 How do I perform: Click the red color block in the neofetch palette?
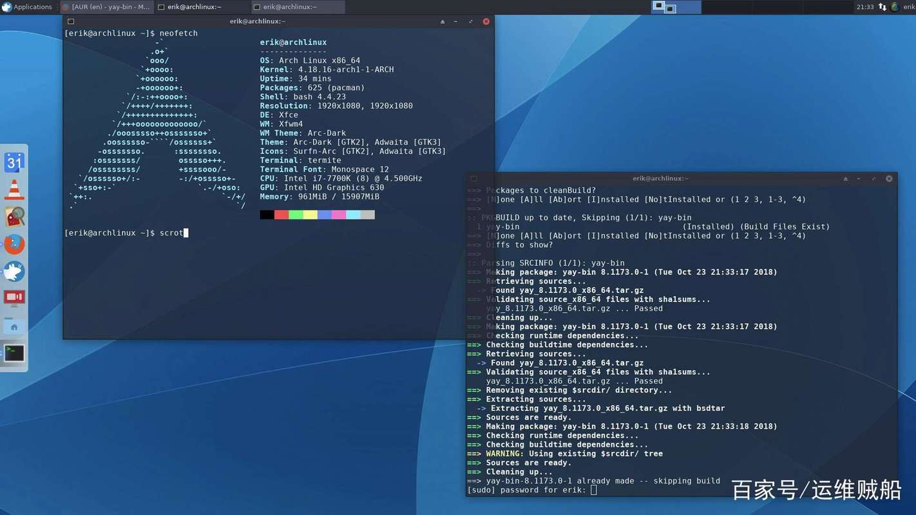pyautogui.click(x=281, y=214)
